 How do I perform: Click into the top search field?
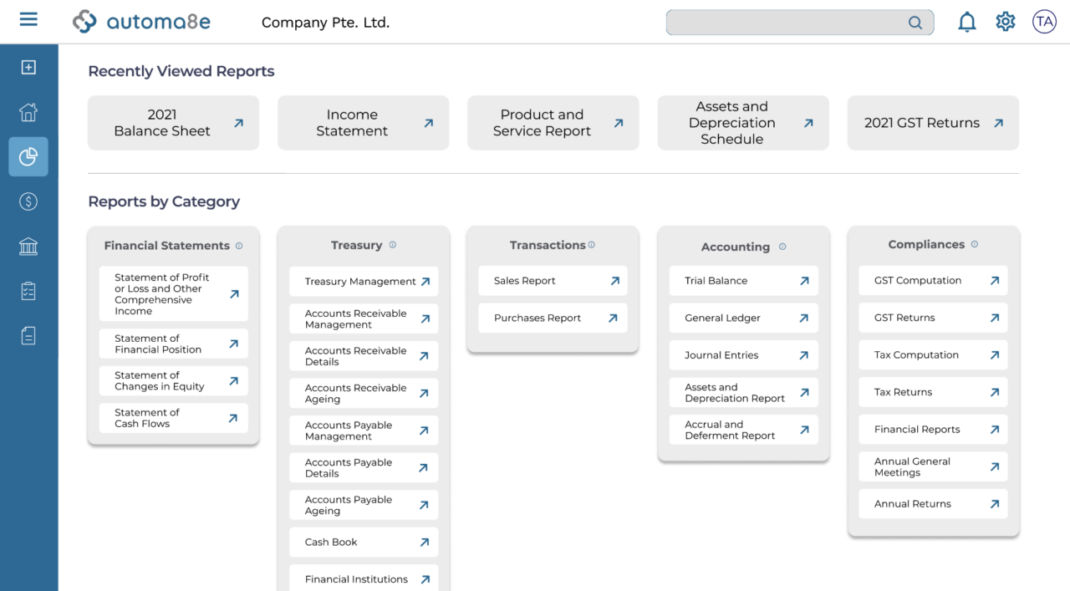[786, 23]
